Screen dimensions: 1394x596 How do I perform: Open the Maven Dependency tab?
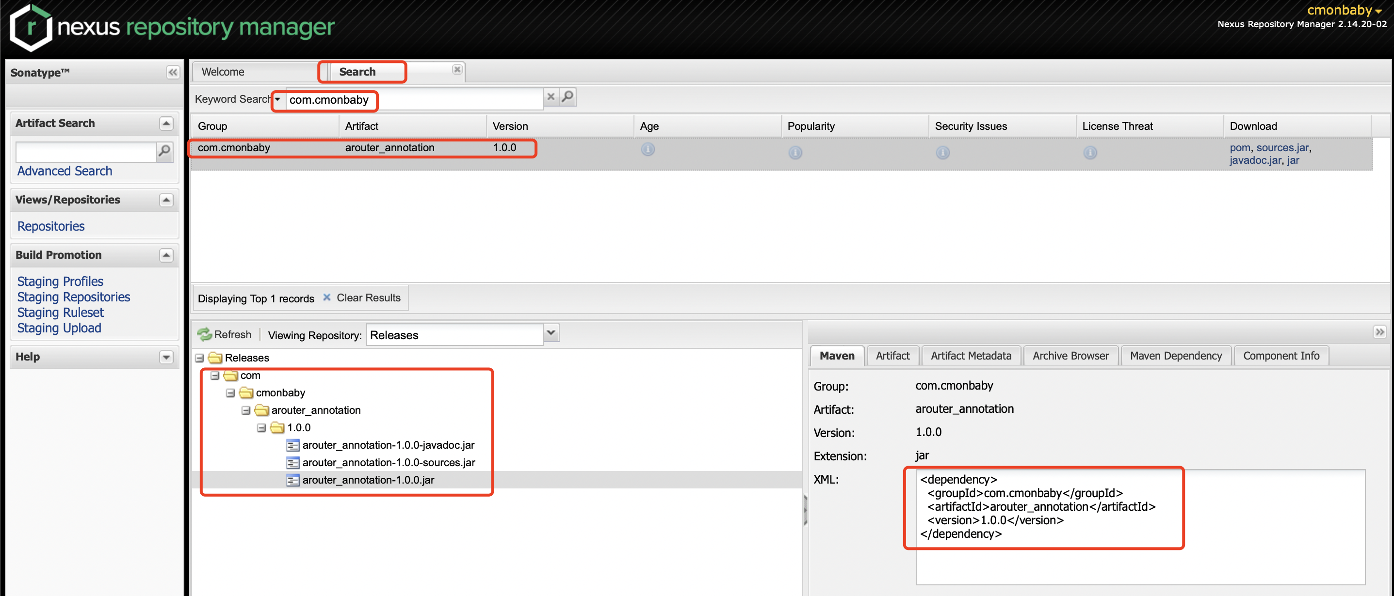(x=1176, y=356)
